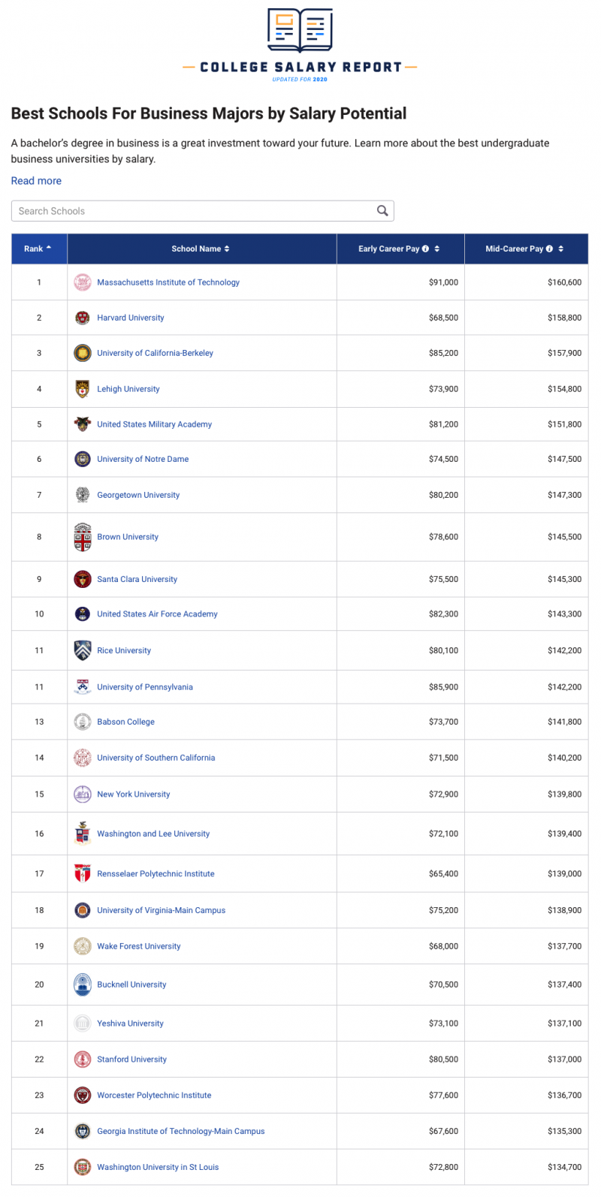The image size is (601, 1197).
Task: Open the Stanford University link
Action: [x=132, y=1060]
